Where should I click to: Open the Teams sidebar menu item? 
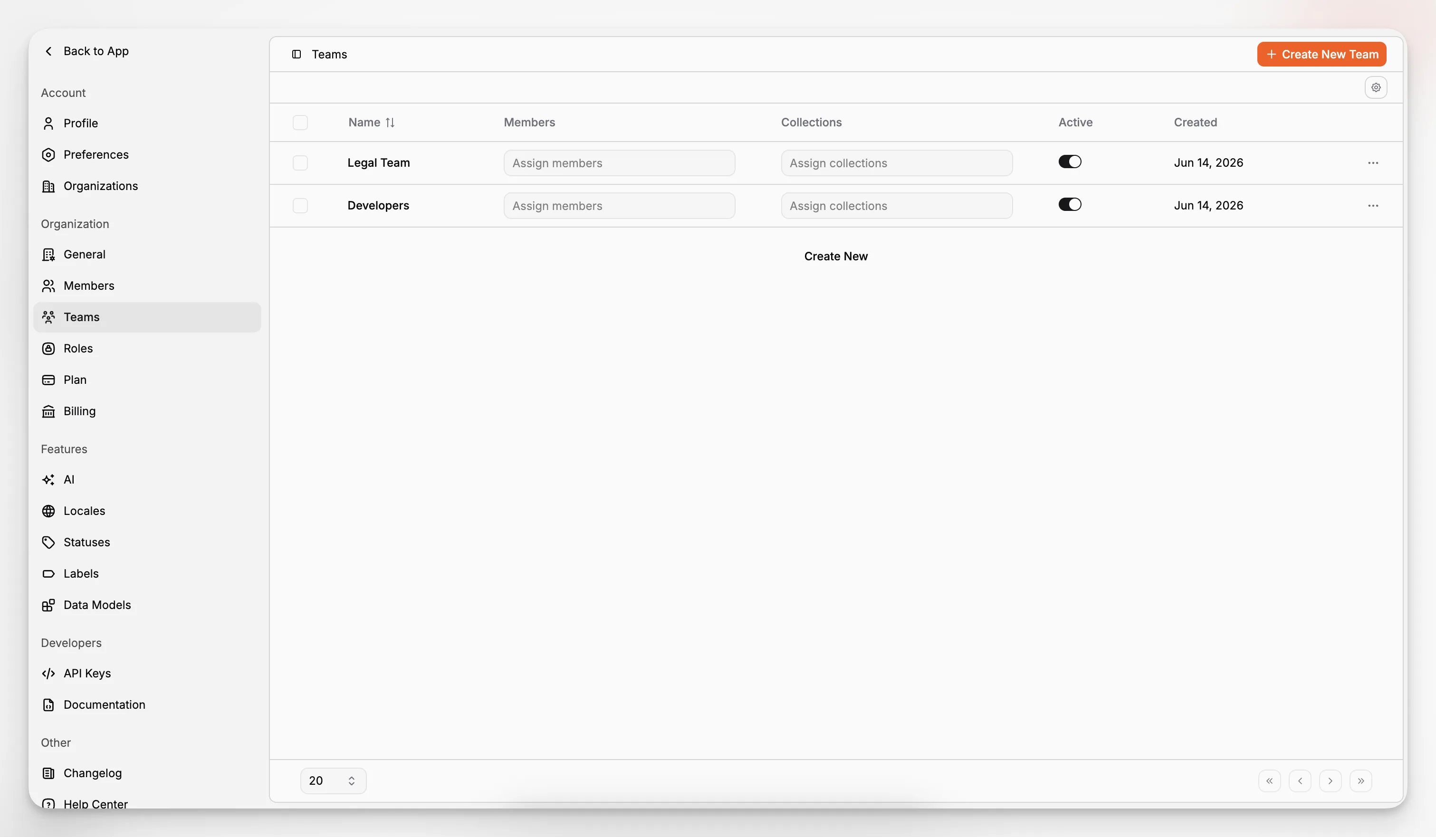point(148,317)
